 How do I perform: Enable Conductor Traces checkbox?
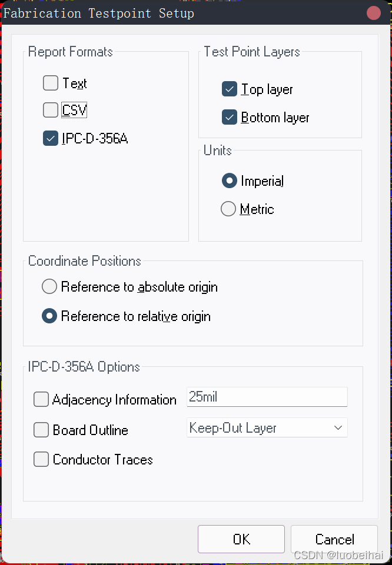(x=41, y=459)
